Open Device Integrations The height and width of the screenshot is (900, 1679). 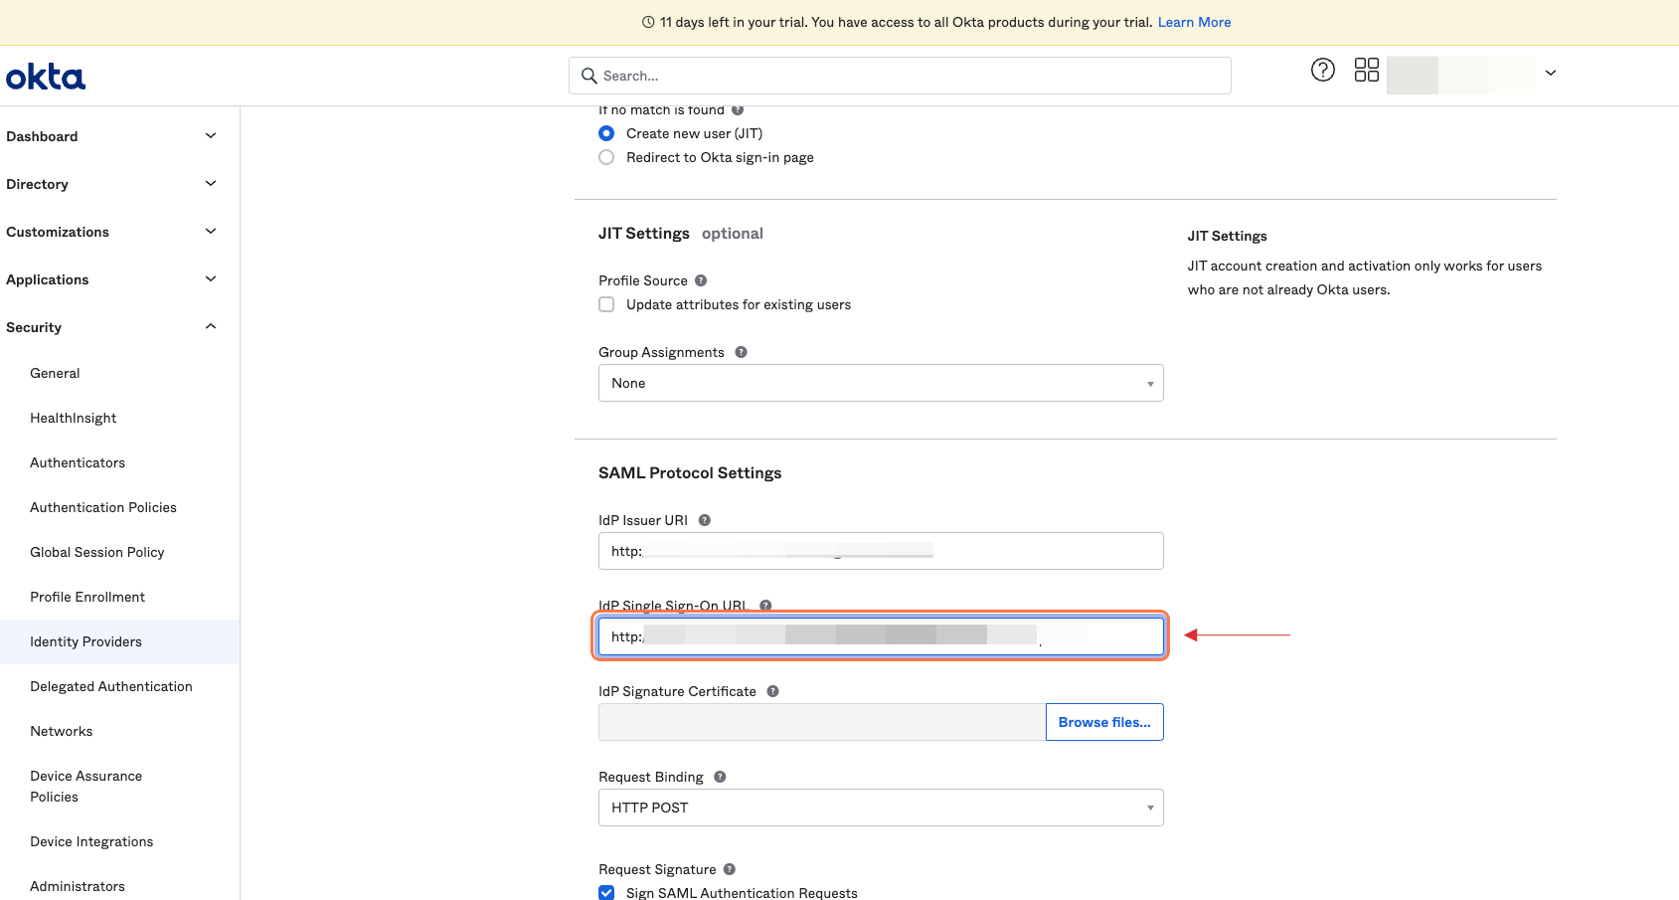91,841
